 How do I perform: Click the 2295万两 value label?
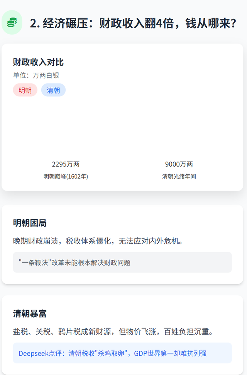66,164
